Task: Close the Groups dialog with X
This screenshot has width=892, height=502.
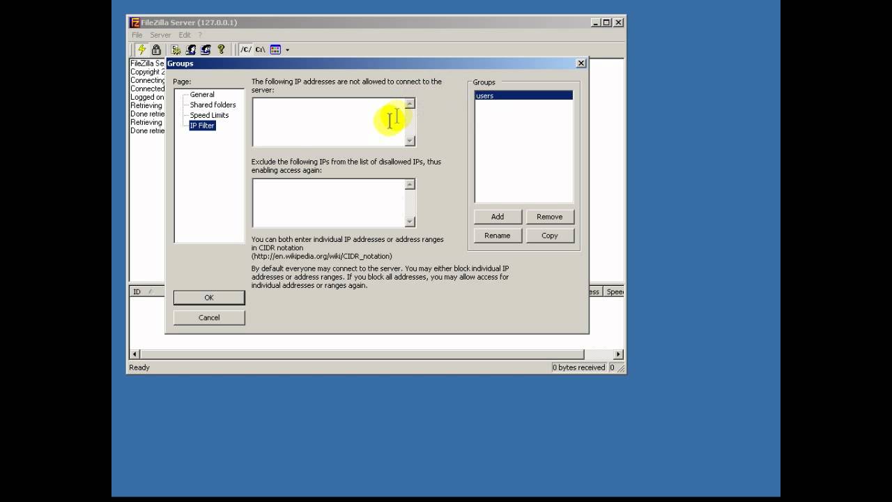Action: point(581,63)
